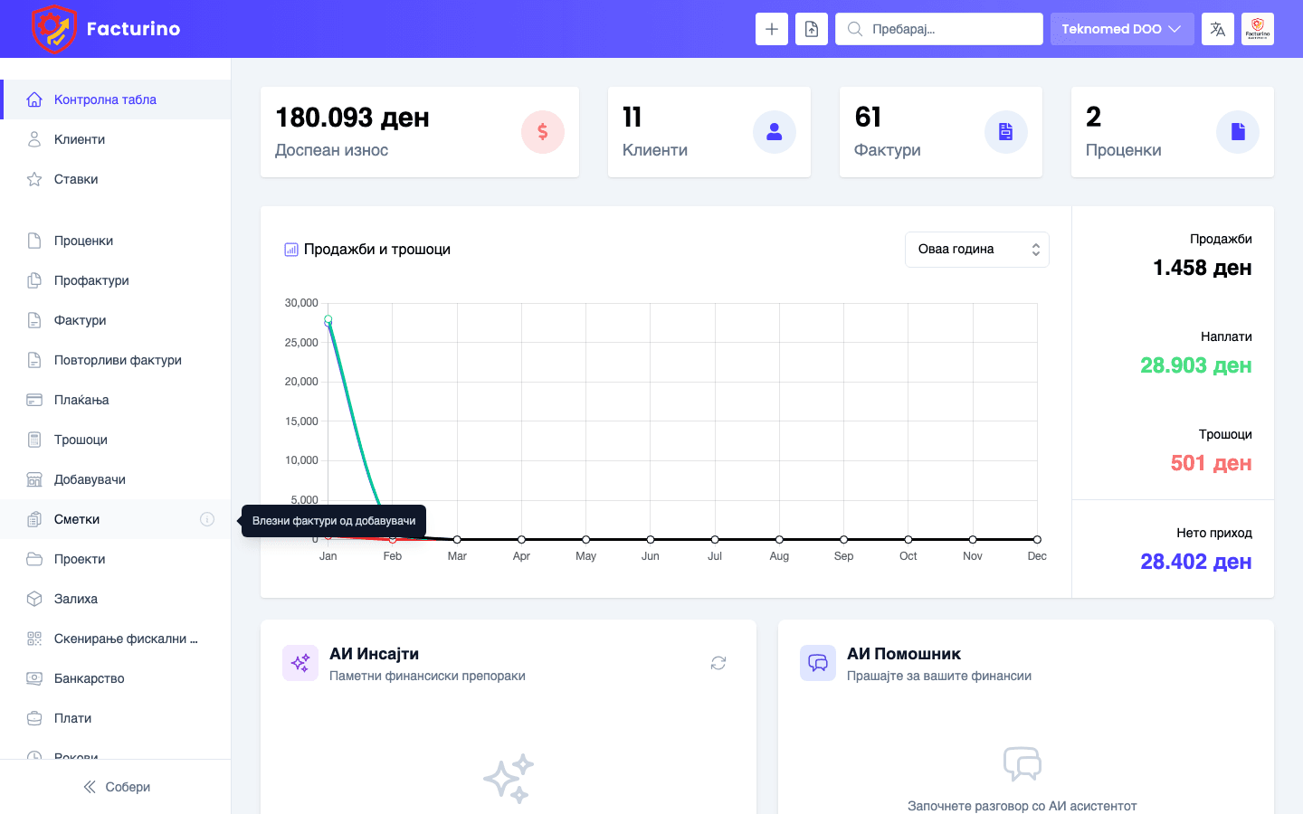
Task: Click the user icon on Клиенти card
Action: coord(775,132)
